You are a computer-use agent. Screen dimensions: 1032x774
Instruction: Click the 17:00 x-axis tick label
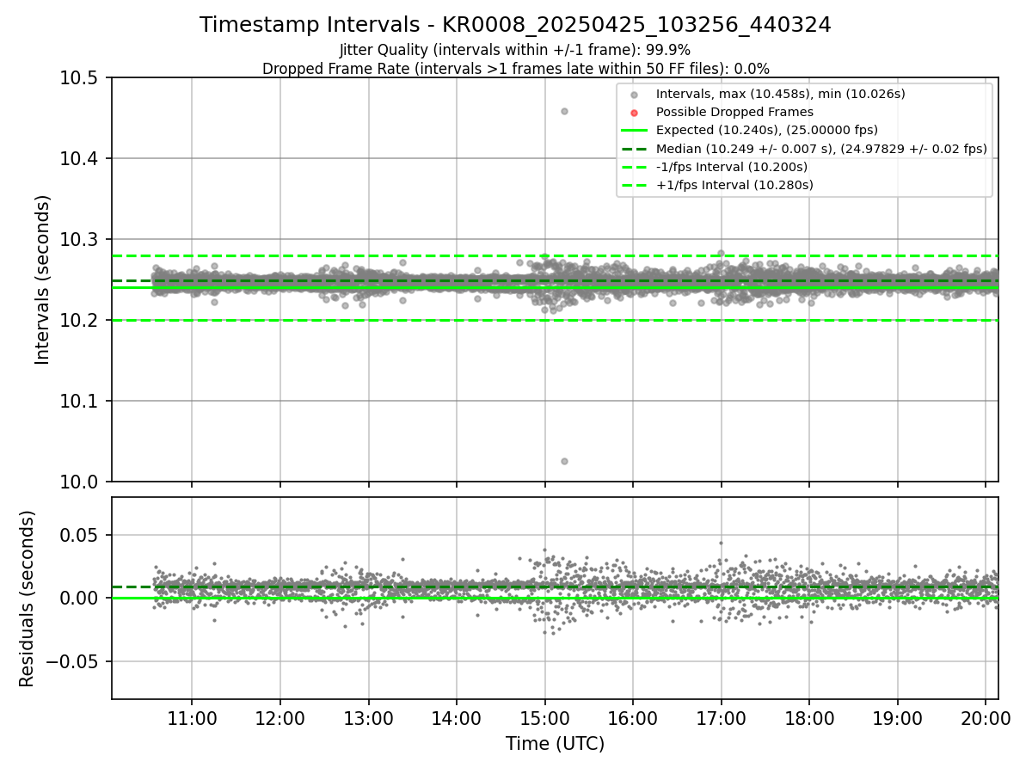click(x=721, y=718)
